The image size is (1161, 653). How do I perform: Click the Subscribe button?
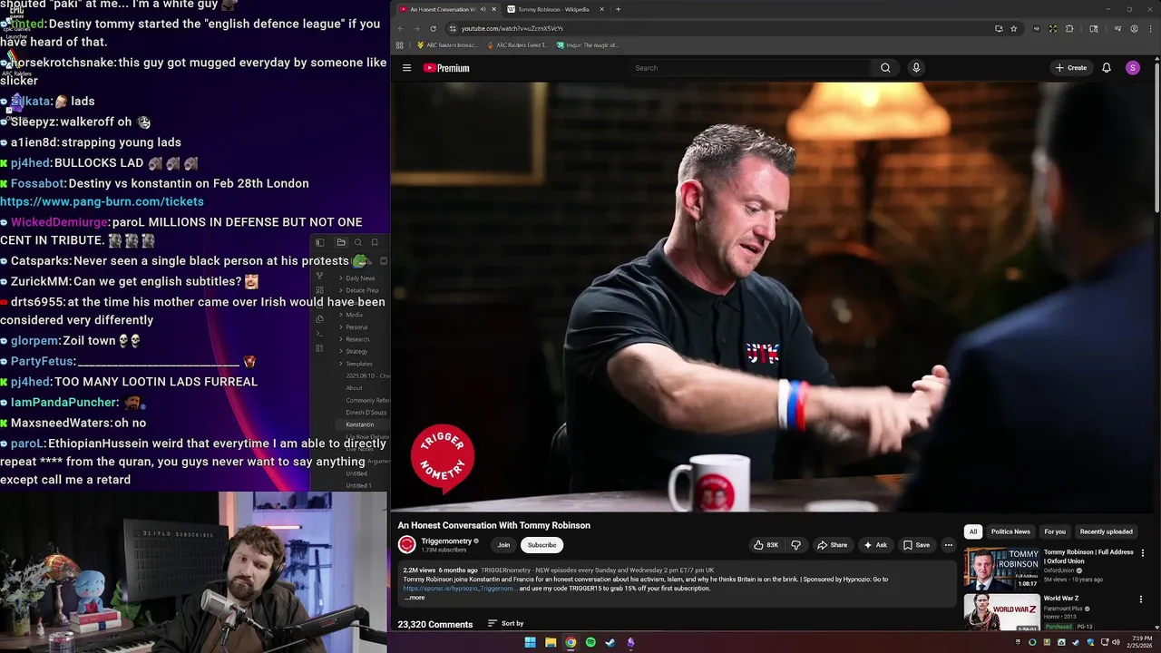click(x=541, y=545)
